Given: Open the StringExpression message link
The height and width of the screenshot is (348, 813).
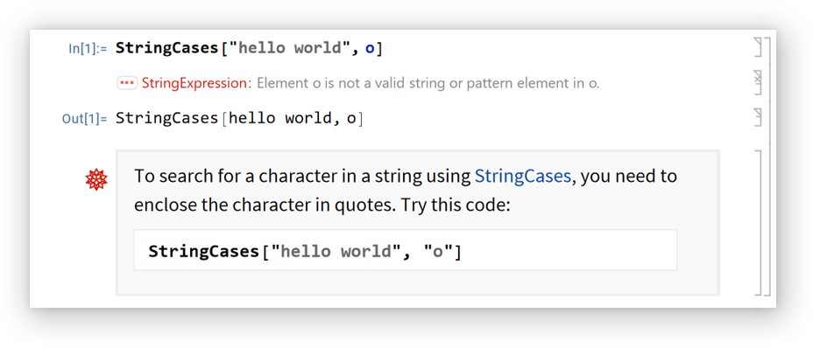Looking at the screenshot, I should tap(196, 83).
